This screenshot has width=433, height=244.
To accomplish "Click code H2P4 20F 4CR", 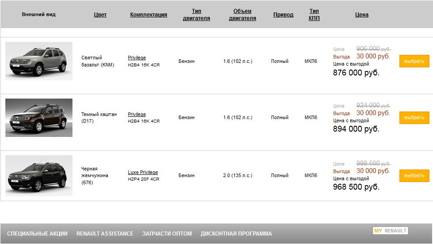I will tap(144, 179).
